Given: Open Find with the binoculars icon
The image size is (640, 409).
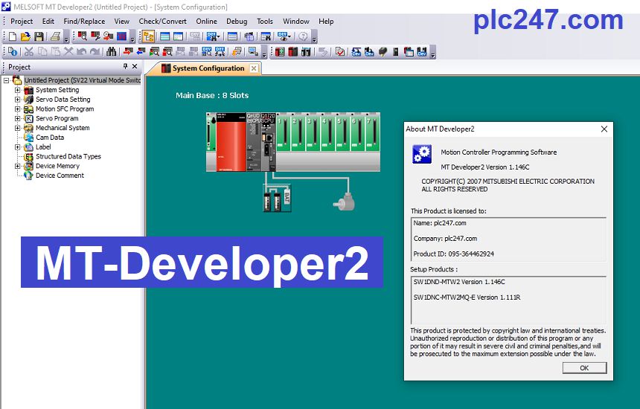Looking at the screenshot, I should point(111,52).
